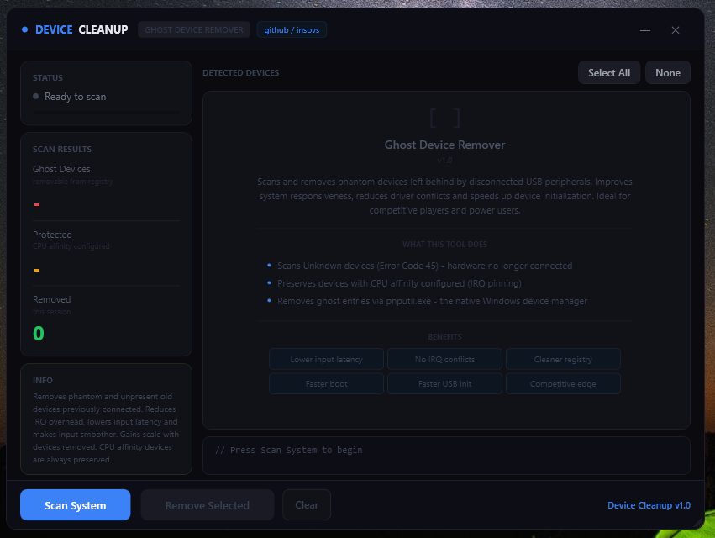
Task: Click the Removes ghost entries via pnputil.exe bullet
Action: 432,301
